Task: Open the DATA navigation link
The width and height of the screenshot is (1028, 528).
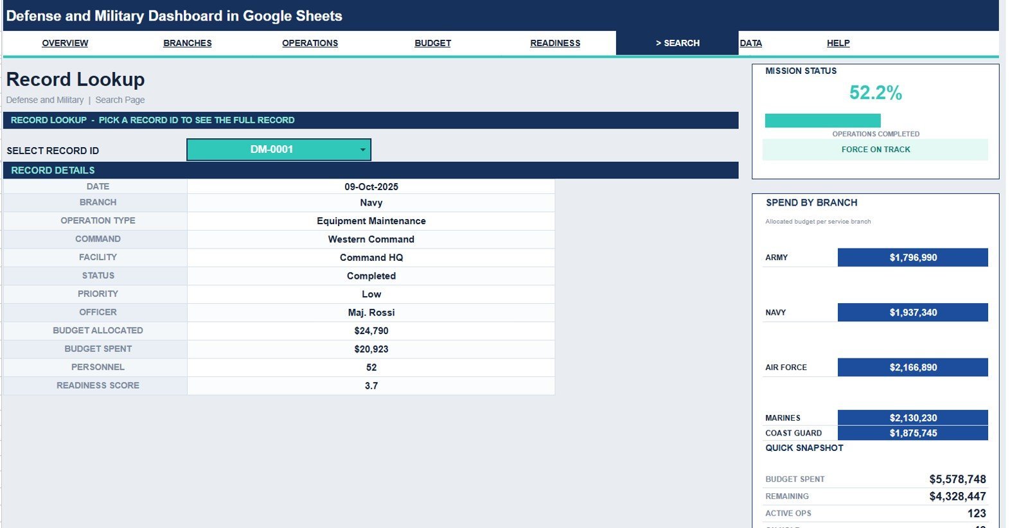Action: tap(750, 43)
